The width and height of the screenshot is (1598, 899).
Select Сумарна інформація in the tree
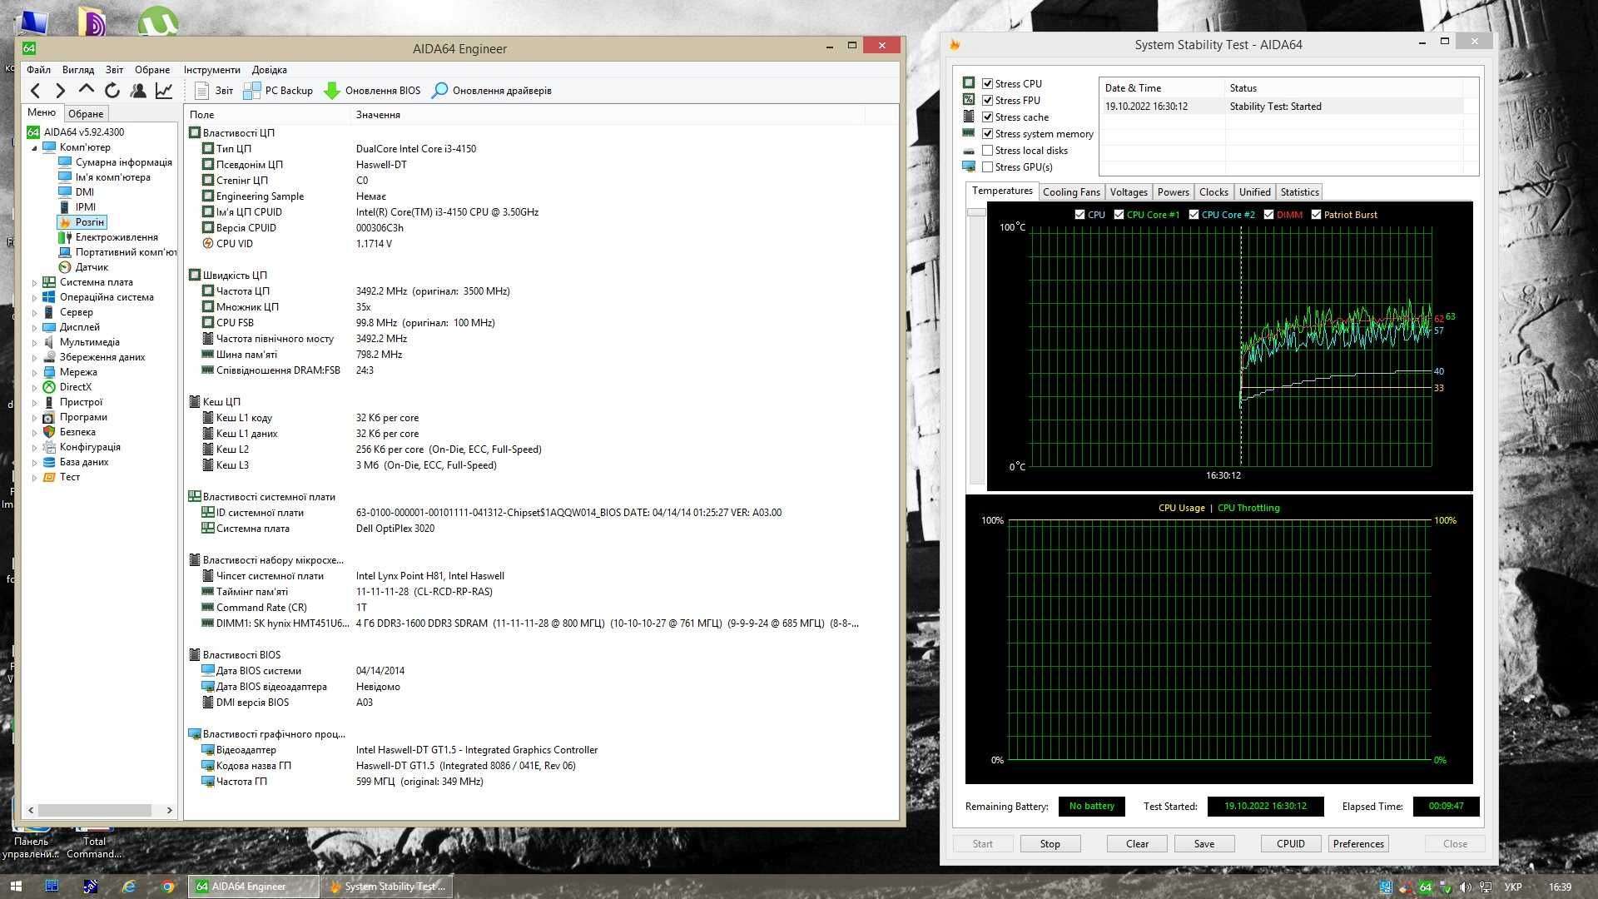pyautogui.click(x=123, y=162)
